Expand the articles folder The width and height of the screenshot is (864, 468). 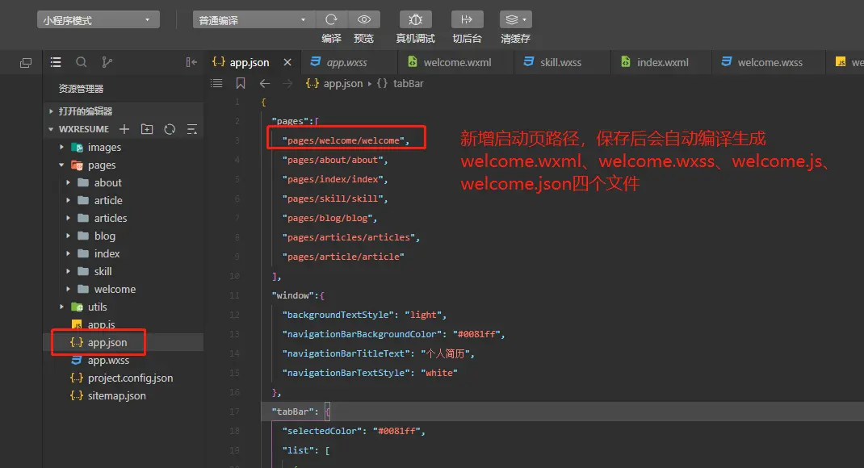coord(124,218)
